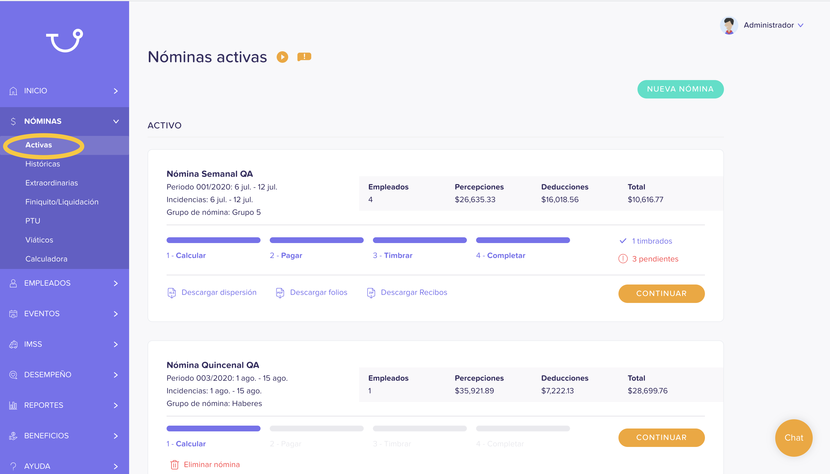The height and width of the screenshot is (474, 830).
Task: Click the trash Eliminar nómina icon
Action: point(175,464)
